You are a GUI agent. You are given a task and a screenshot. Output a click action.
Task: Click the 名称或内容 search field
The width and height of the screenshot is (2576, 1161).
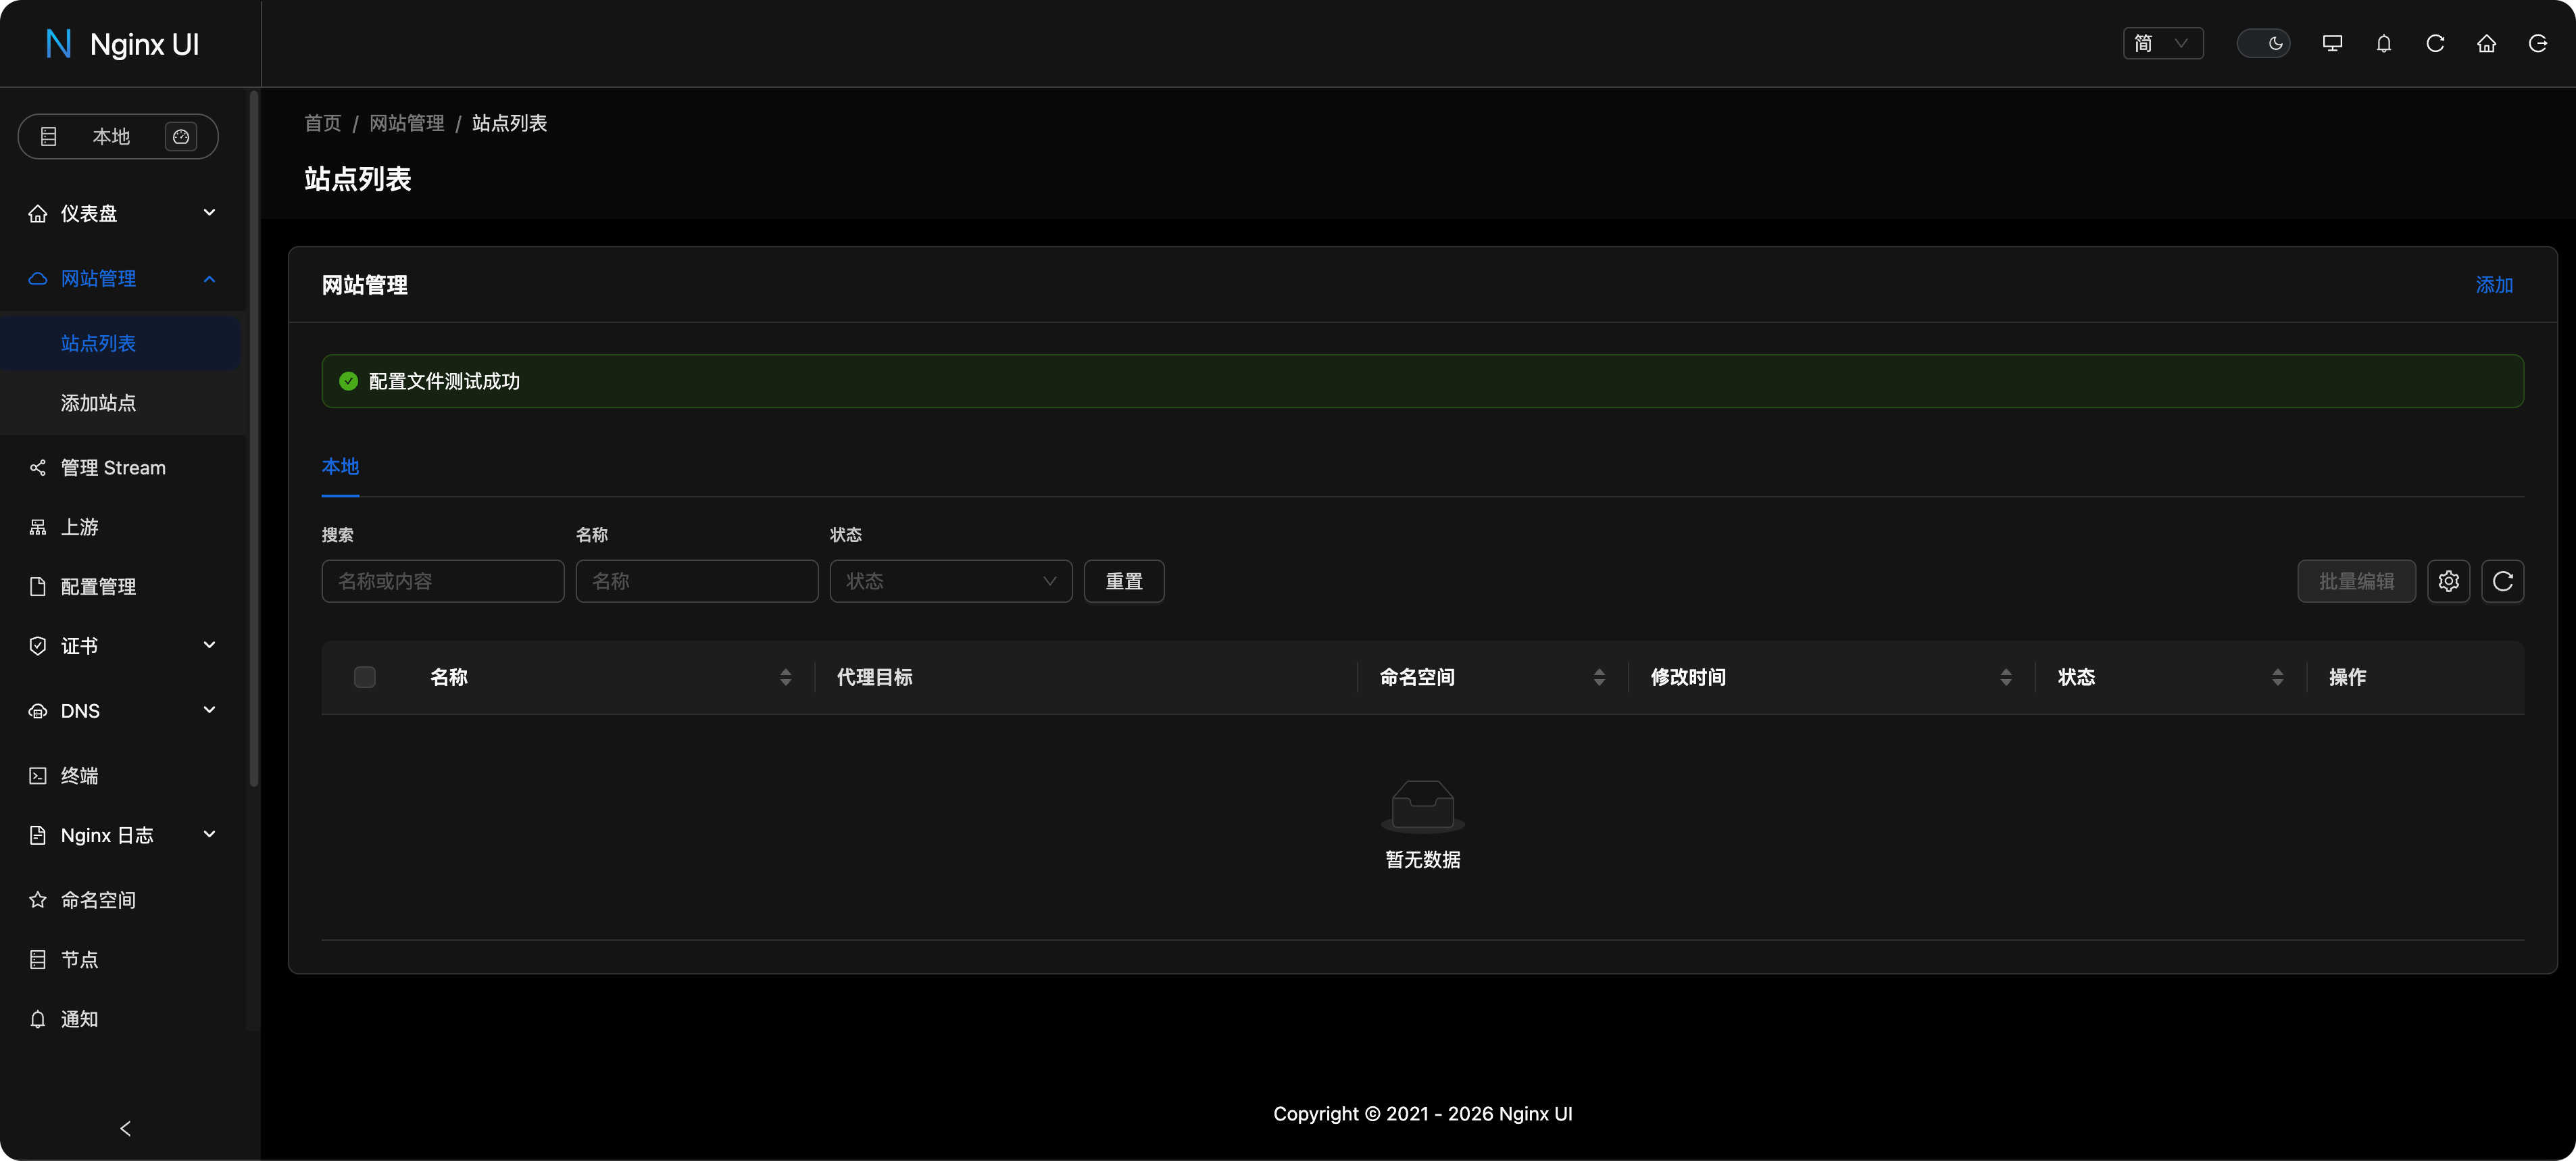[x=442, y=581]
